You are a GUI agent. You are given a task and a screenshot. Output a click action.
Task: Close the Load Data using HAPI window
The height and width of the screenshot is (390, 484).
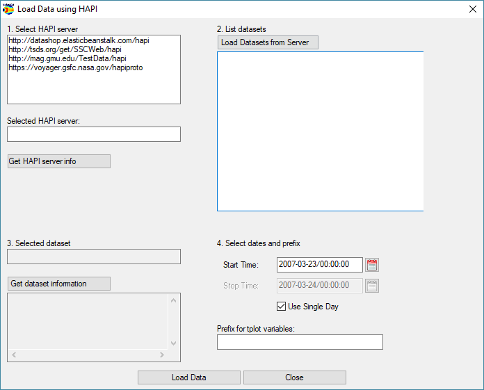(471, 10)
